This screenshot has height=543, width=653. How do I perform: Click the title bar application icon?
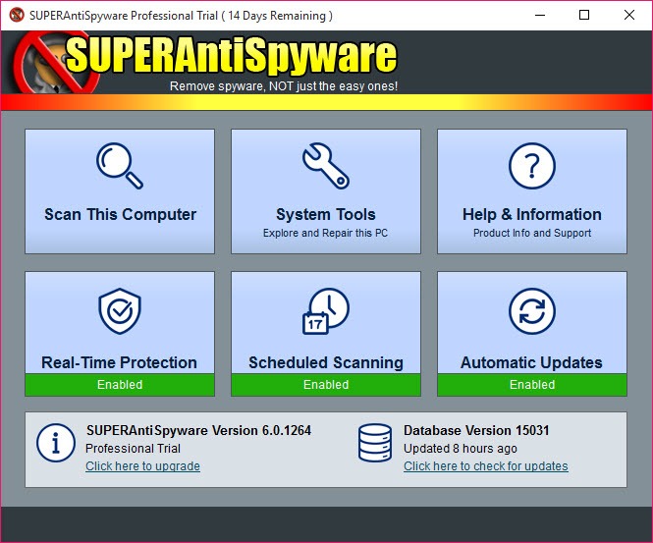(16, 16)
